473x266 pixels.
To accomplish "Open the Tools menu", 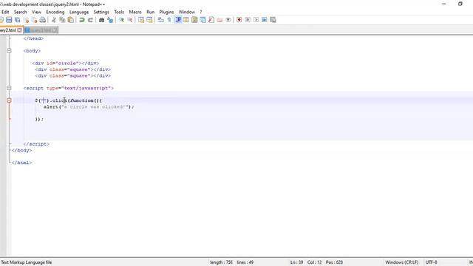I will tap(119, 12).
